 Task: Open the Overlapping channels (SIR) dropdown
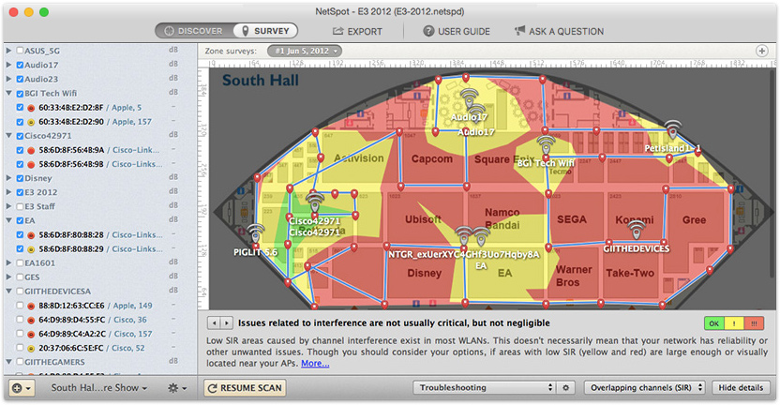645,387
